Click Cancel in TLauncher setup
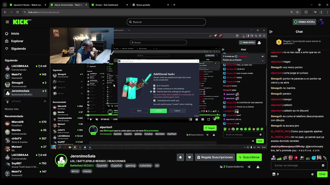 click(177, 111)
